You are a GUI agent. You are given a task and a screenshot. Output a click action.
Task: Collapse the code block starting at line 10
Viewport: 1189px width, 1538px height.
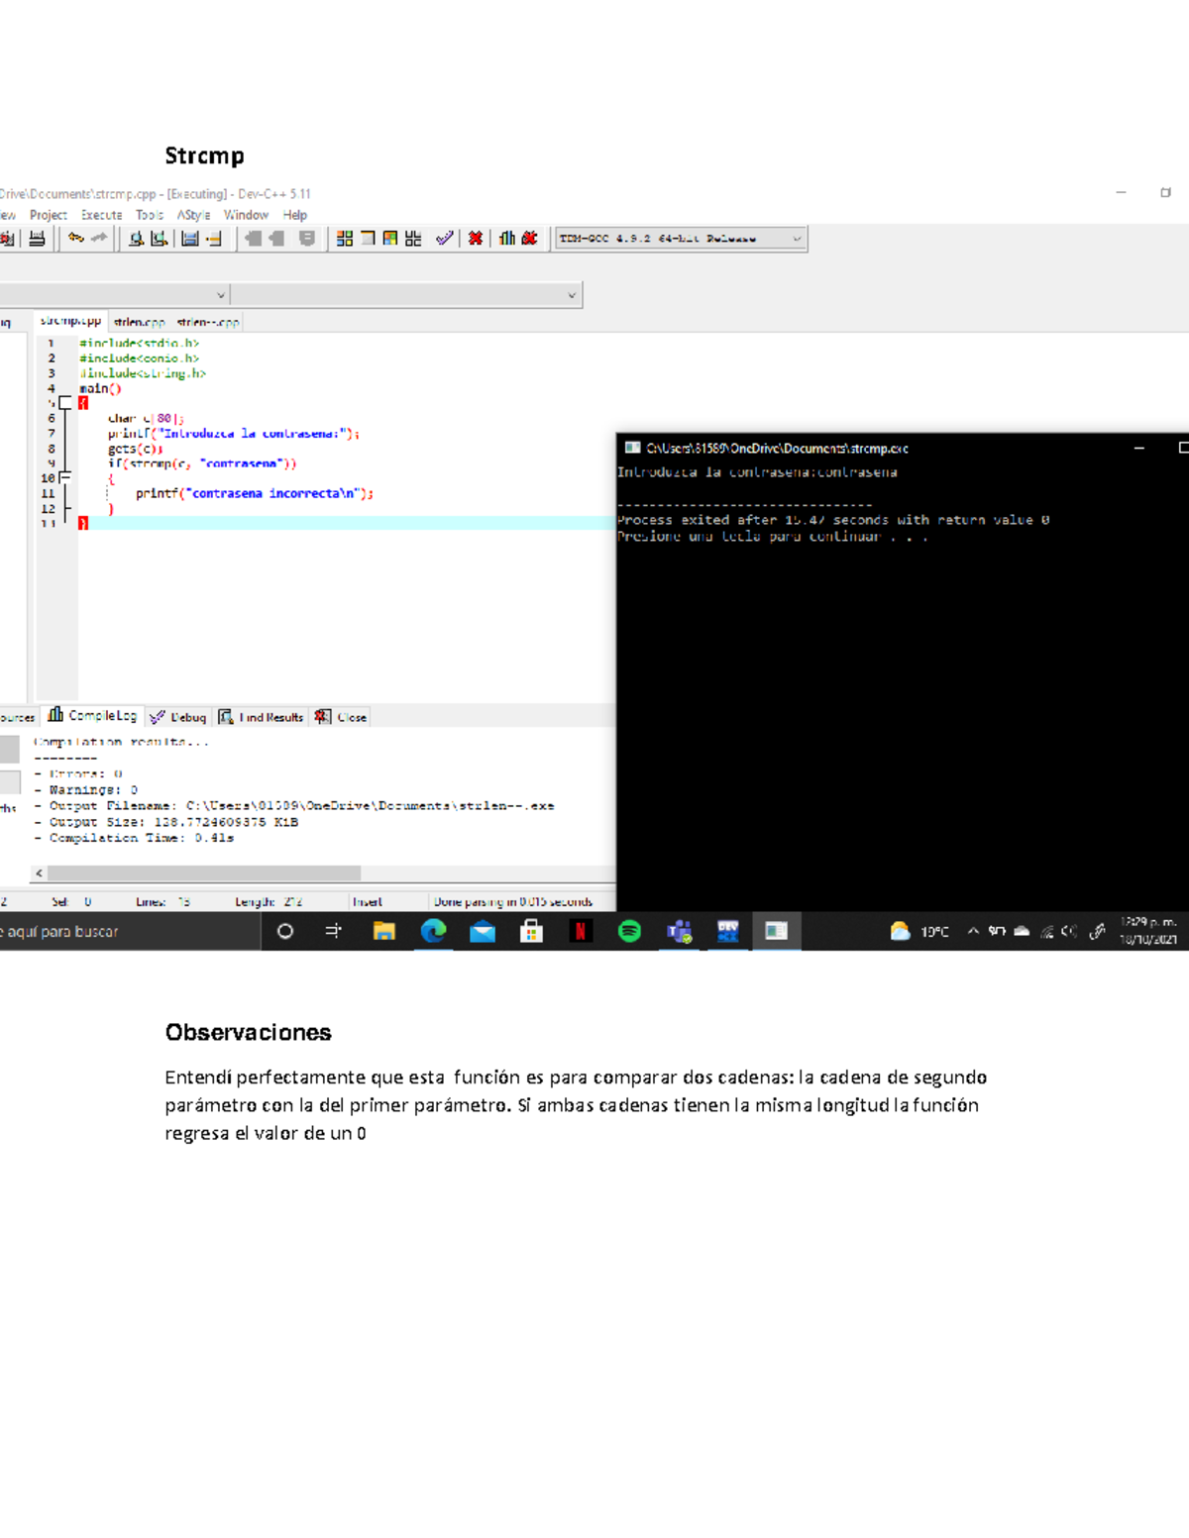click(x=64, y=477)
